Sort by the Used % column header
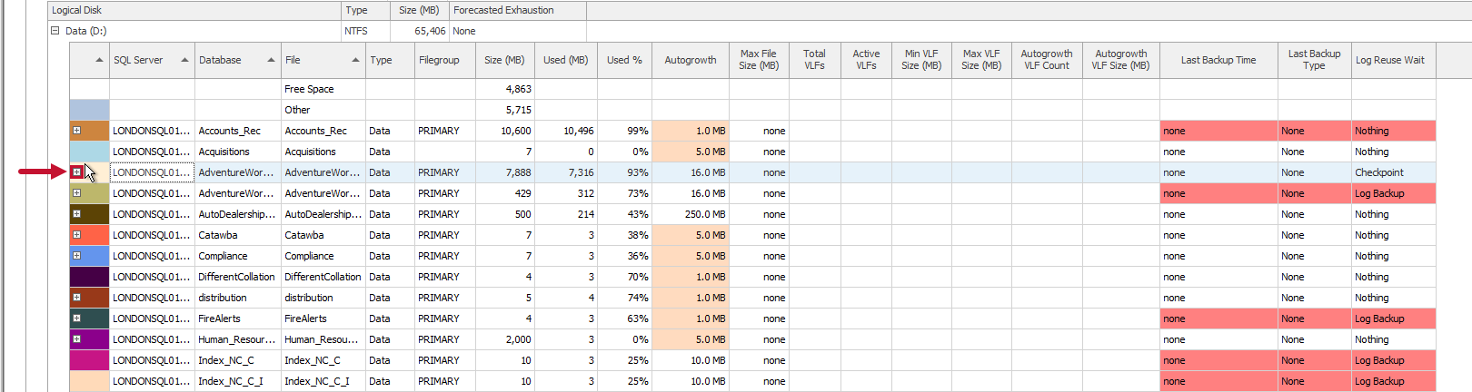The height and width of the screenshot is (392, 1472). tap(624, 60)
